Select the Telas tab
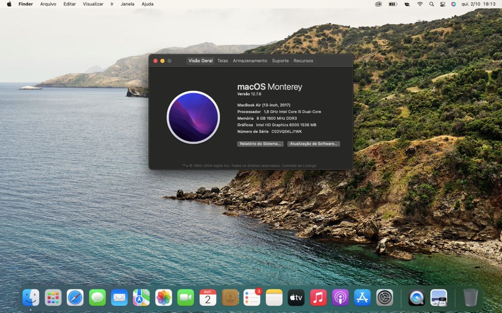502x313 pixels. click(222, 61)
